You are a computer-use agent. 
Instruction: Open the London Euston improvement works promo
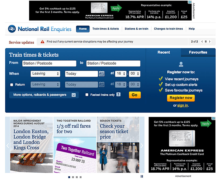point(32,145)
